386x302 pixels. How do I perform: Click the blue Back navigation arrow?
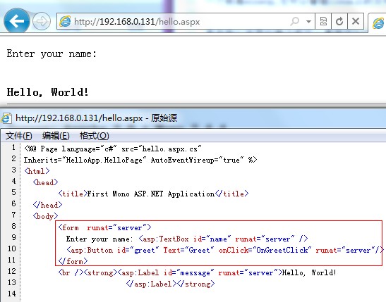coord(16,20)
